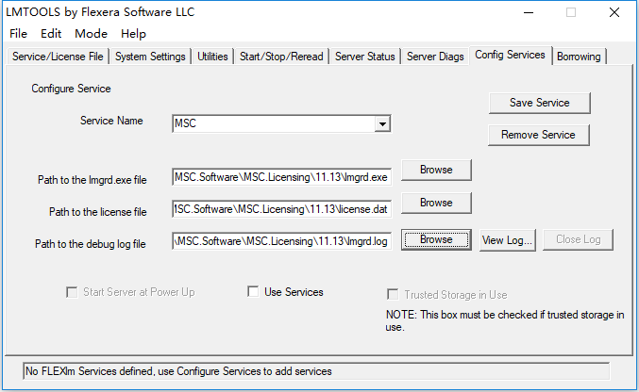This screenshot has height=392, width=639.
Task: Click the 'Path to the license file' label
Action: click(x=98, y=212)
